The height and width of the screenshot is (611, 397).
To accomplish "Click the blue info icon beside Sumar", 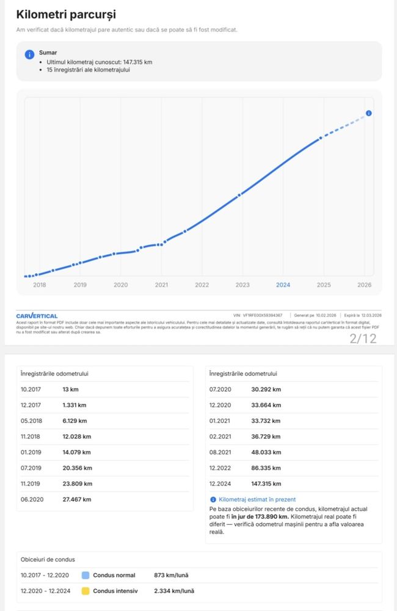I will tap(29, 54).
